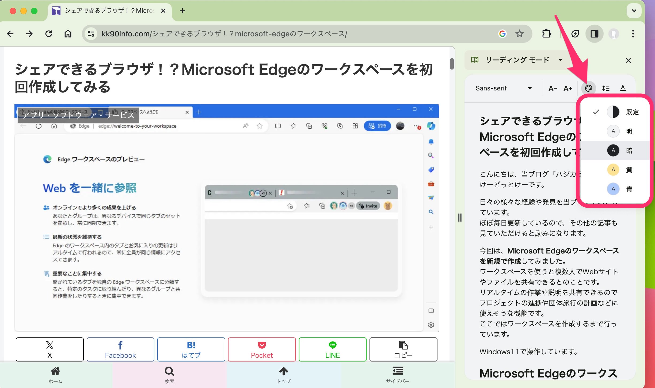Open the Chrome three-dot menu
This screenshot has width=655, height=388.
click(633, 34)
